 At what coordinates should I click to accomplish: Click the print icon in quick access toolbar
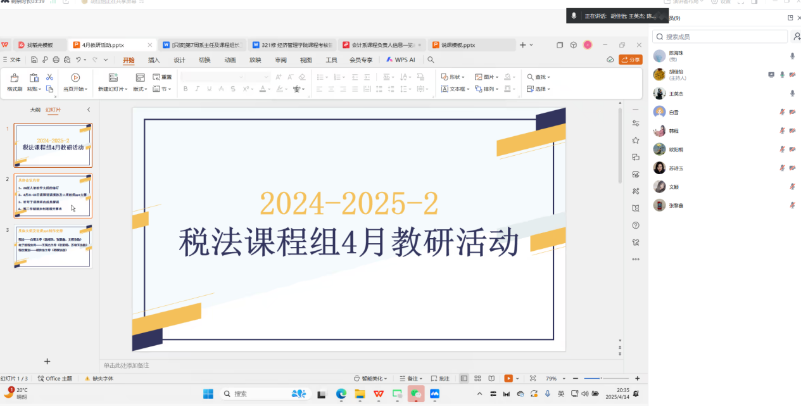tap(56, 60)
